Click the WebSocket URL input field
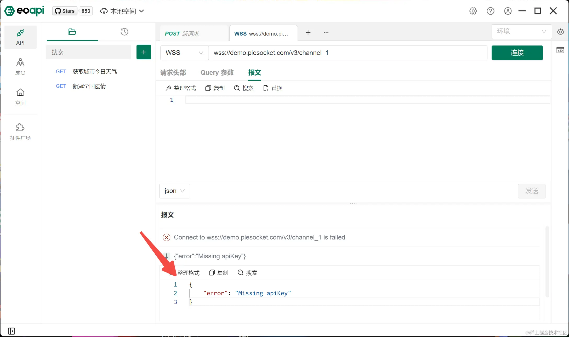 click(348, 53)
